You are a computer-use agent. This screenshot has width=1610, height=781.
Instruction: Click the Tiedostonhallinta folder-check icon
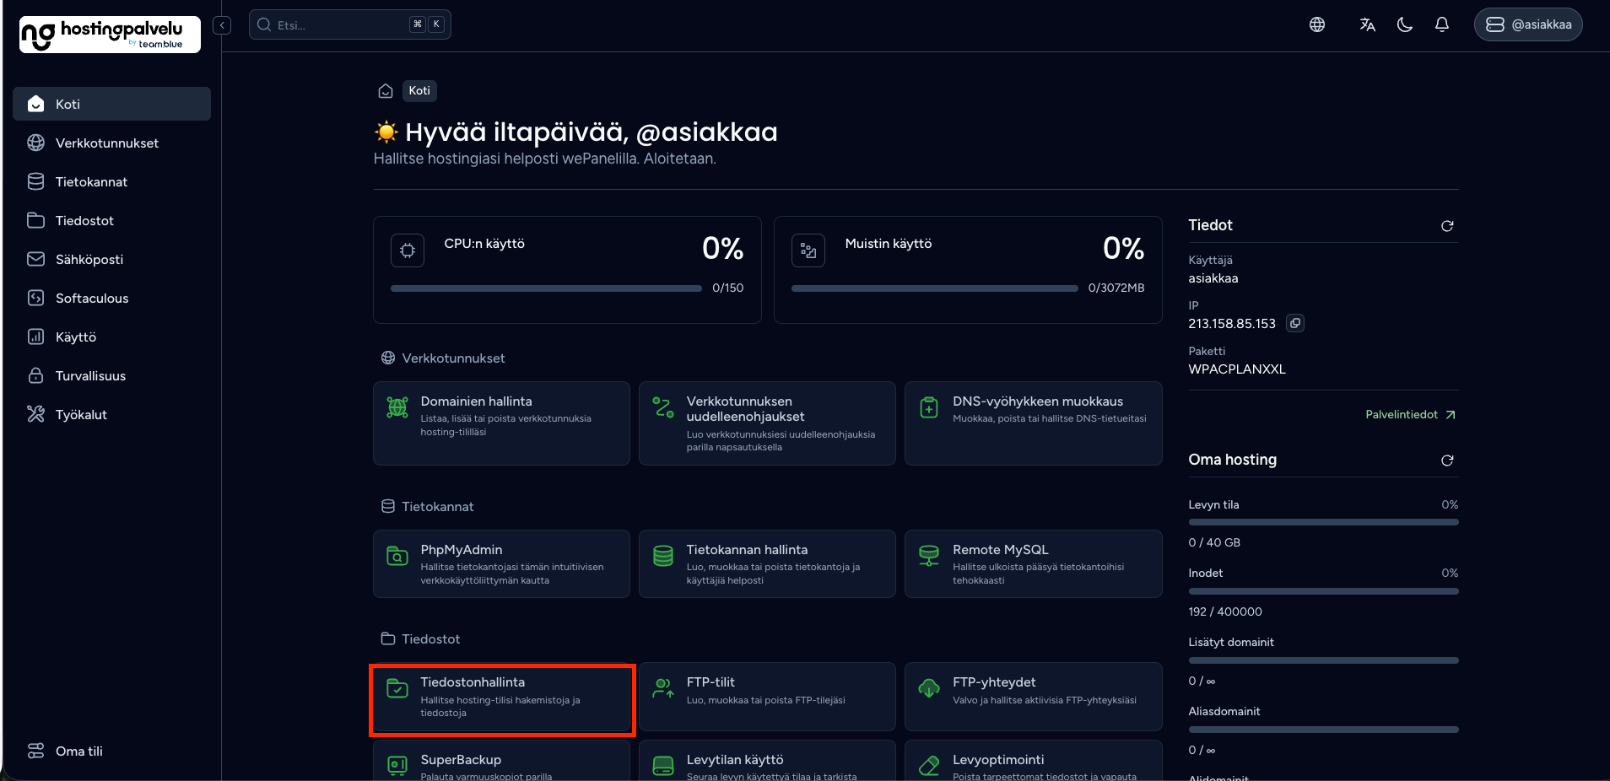tap(397, 688)
